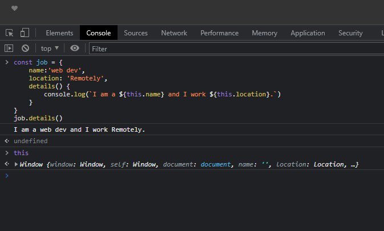Clear the console with the ban icon
Screen dimensions: 384x231
(x=25, y=48)
